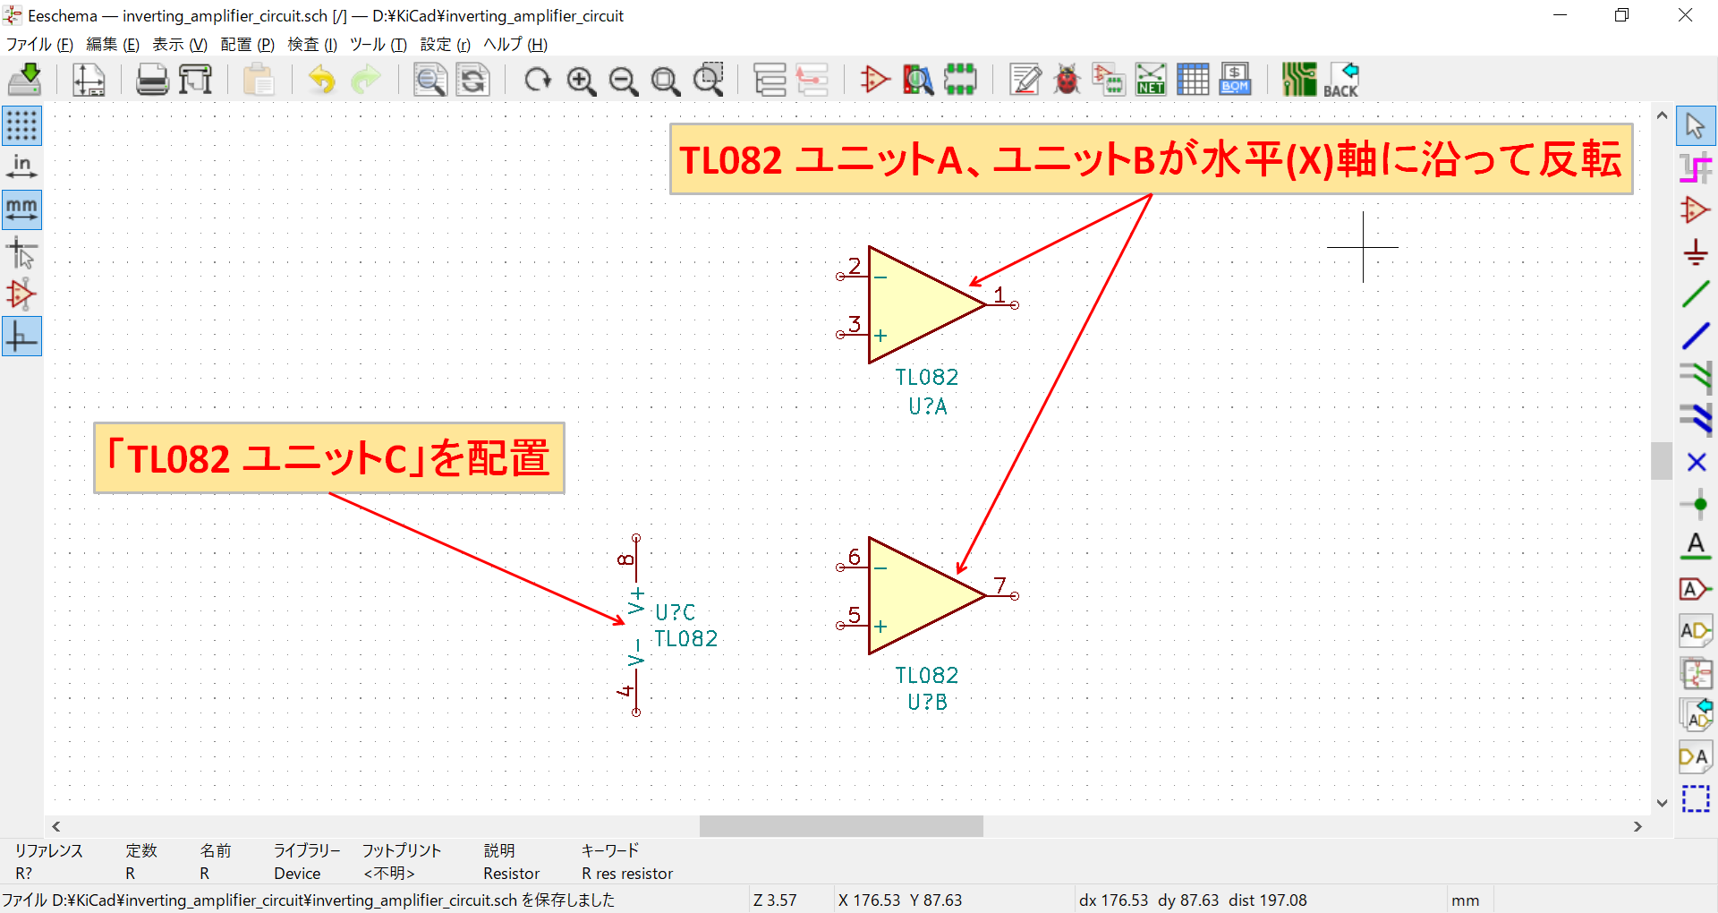Select the wire drawing tool
Screen dimensions: 1718x913
1696,294
